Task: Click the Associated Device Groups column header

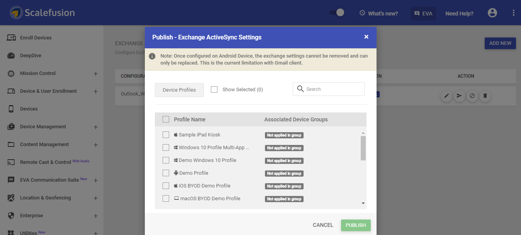Action: [x=296, y=119]
